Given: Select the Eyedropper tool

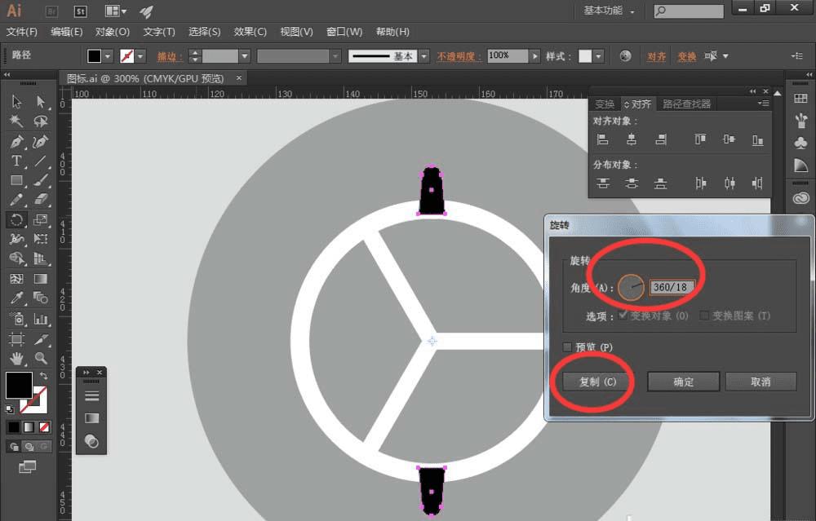Looking at the screenshot, I should [16, 298].
